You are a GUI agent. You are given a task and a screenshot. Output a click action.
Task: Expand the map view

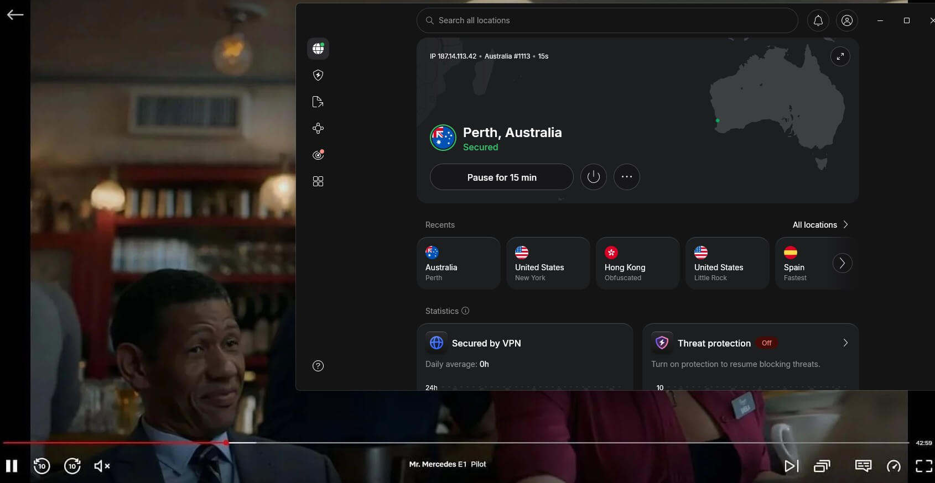coord(840,56)
